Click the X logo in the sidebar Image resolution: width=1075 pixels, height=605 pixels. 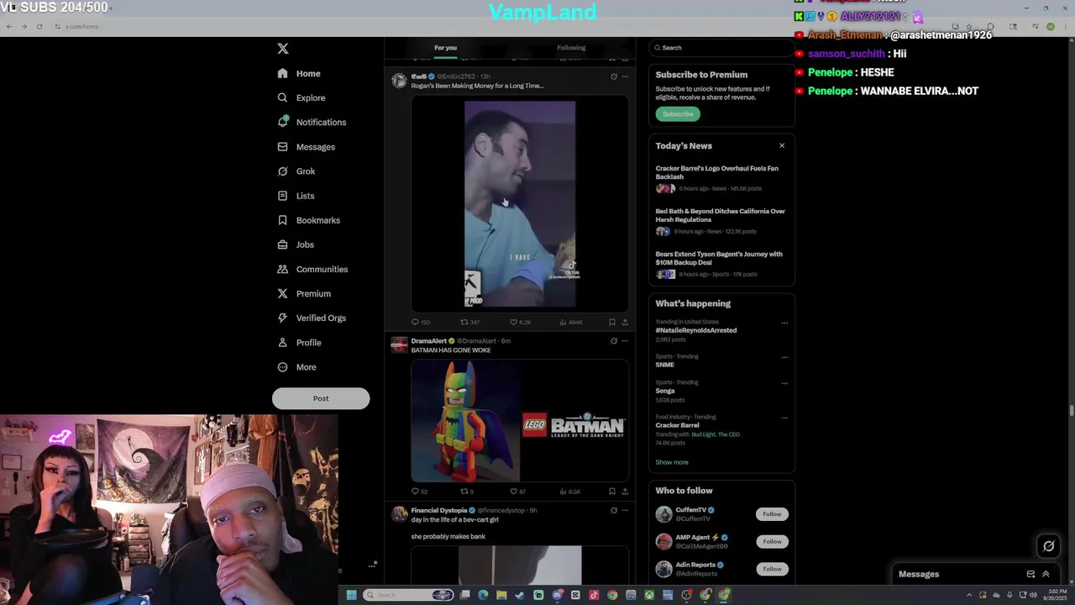(x=283, y=49)
